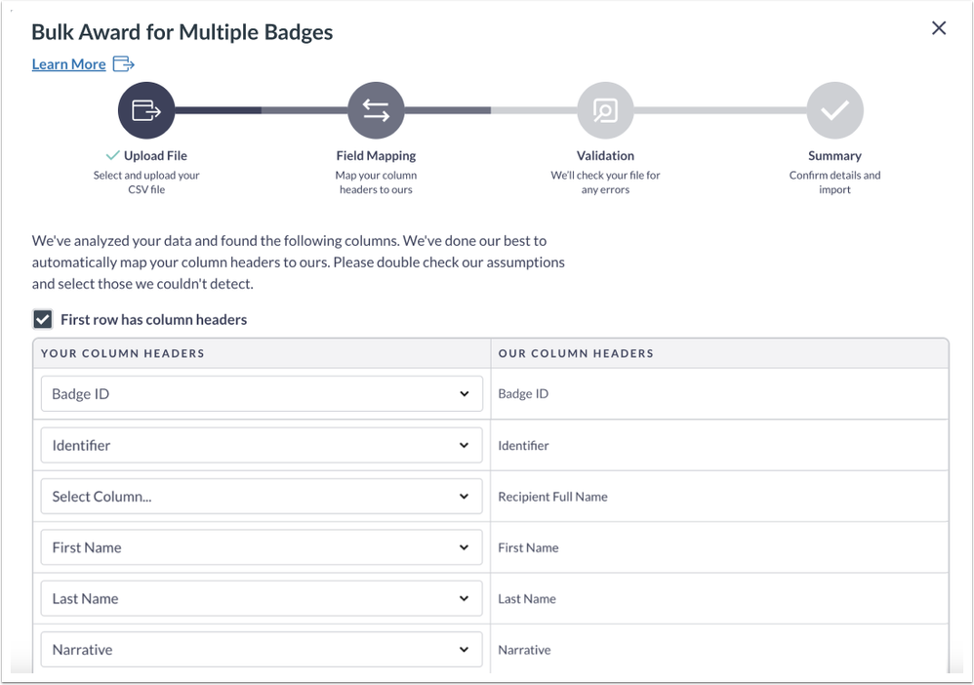The width and height of the screenshot is (974, 685).
Task: Click the Upload File step icon
Action: [146, 110]
